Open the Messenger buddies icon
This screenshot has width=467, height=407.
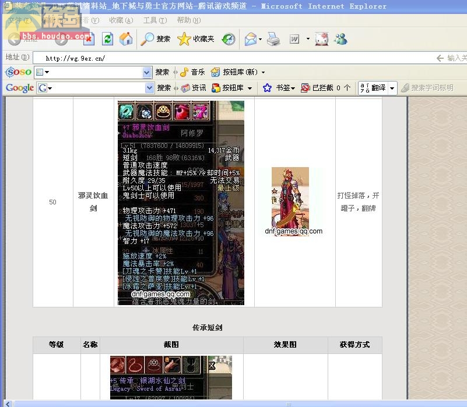tap(340, 39)
